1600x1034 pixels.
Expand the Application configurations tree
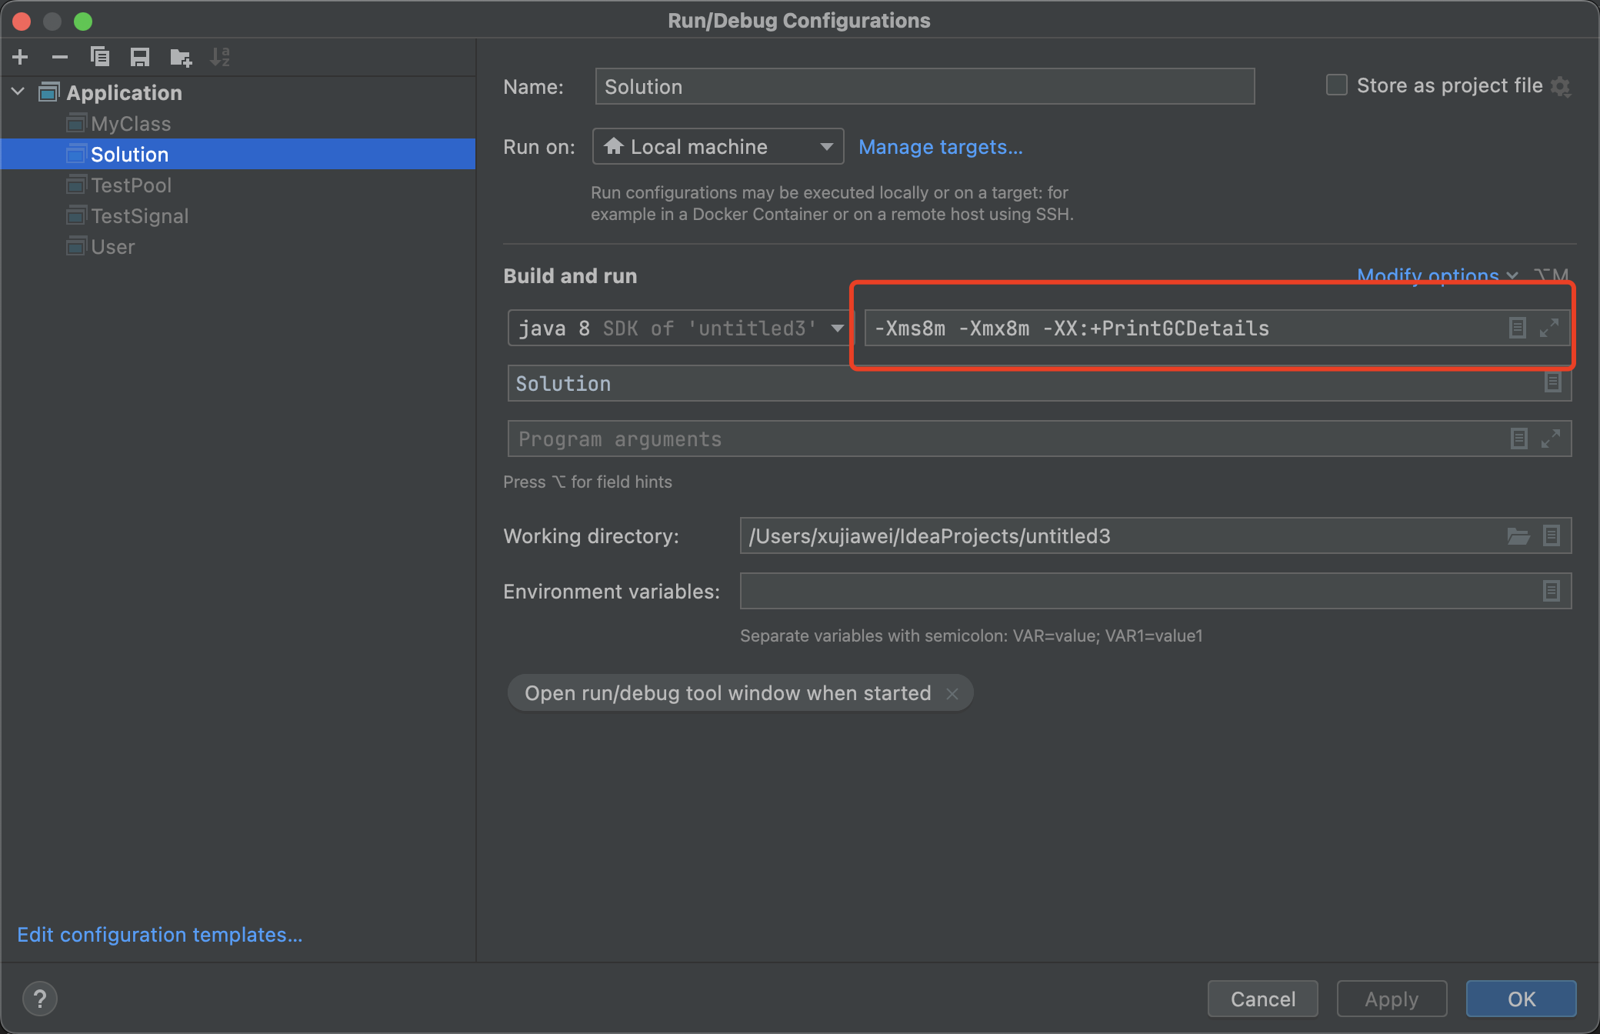pos(25,92)
